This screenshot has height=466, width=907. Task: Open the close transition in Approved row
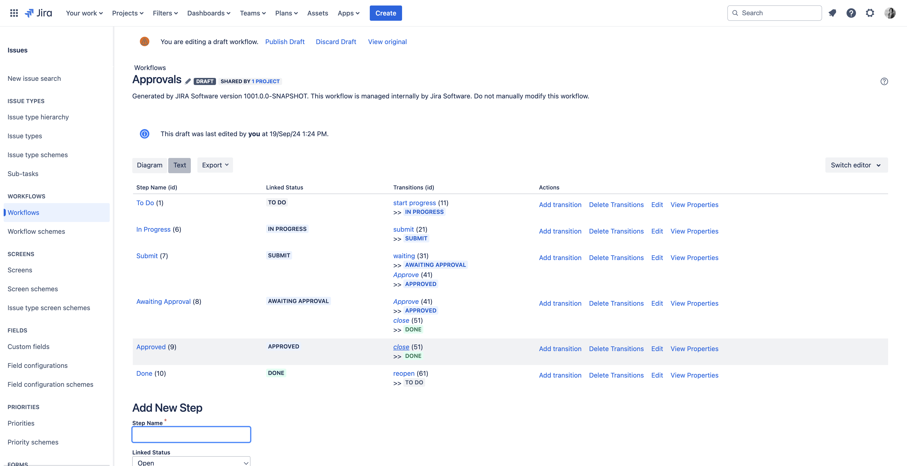(x=401, y=347)
